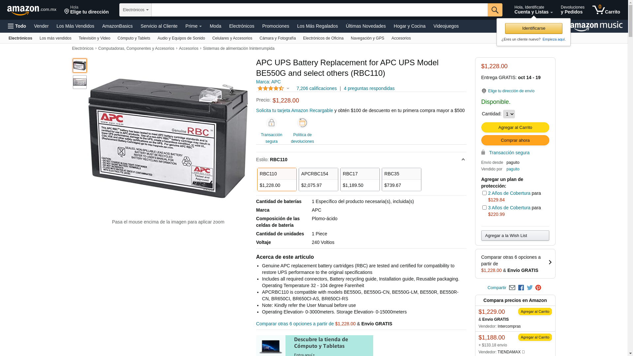Image resolution: width=633 pixels, height=356 pixels.
Task: Share the product on Twitter
Action: (530, 288)
